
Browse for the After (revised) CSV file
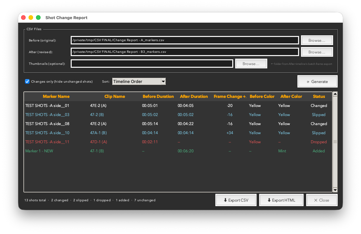pyautogui.click(x=317, y=52)
